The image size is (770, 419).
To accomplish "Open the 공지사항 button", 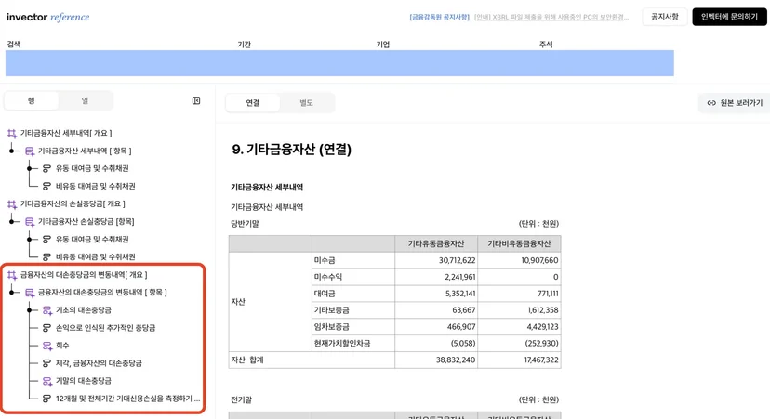I will coord(664,17).
